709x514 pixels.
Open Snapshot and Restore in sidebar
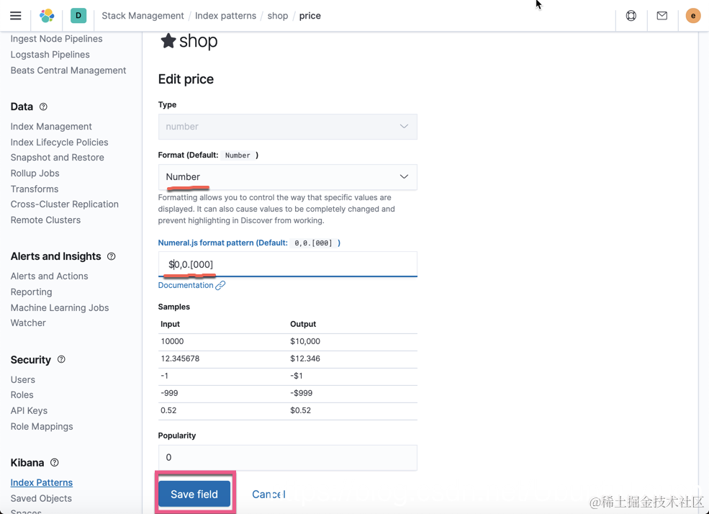pos(58,158)
